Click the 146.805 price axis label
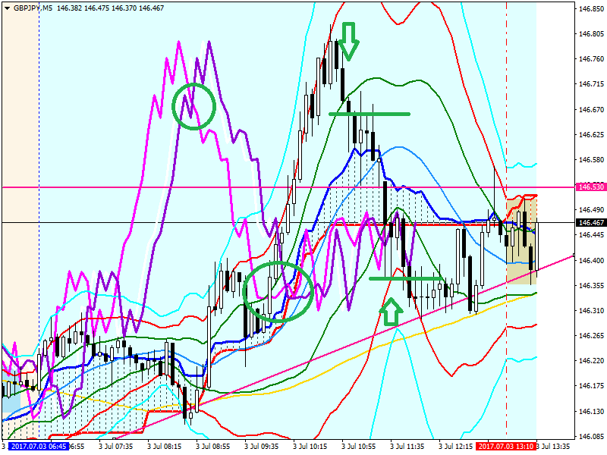Screen dimensions: 607x455 591,34
